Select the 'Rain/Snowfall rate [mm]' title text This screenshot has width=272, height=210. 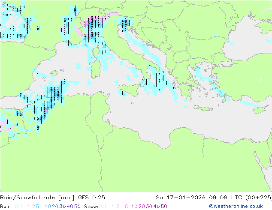(x=37, y=198)
